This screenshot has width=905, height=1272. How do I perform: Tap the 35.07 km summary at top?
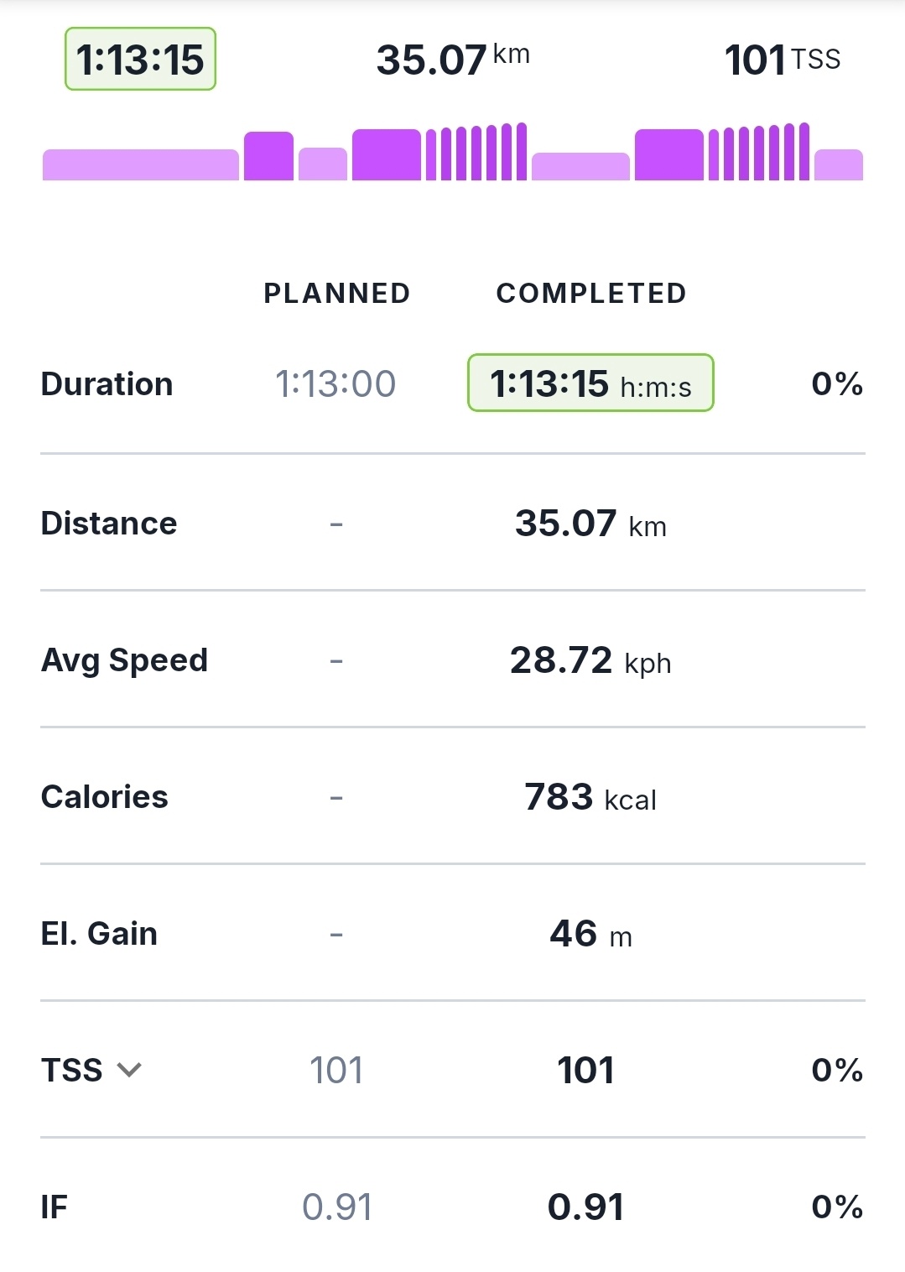coord(452,60)
